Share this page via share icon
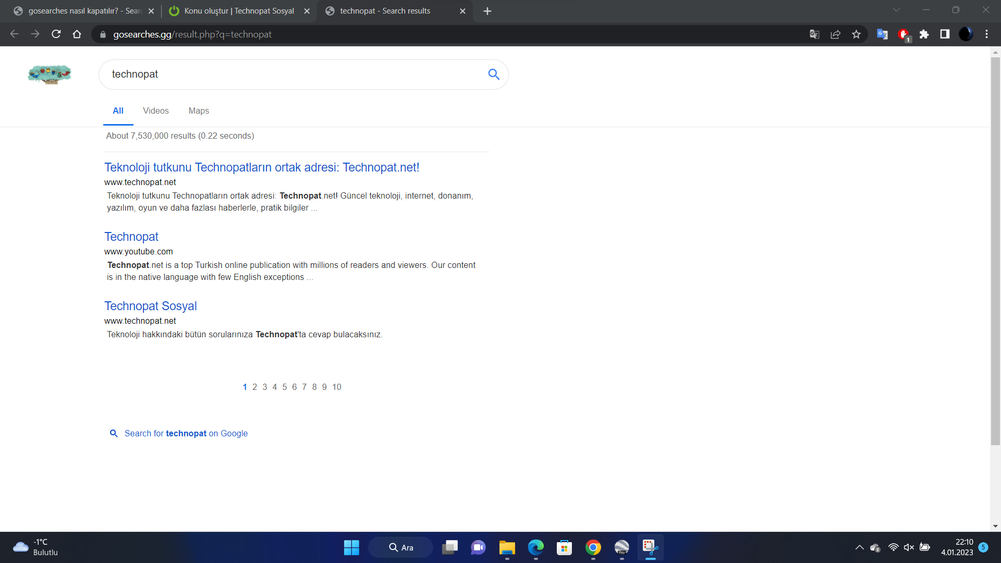Viewport: 1001px width, 563px height. [835, 34]
